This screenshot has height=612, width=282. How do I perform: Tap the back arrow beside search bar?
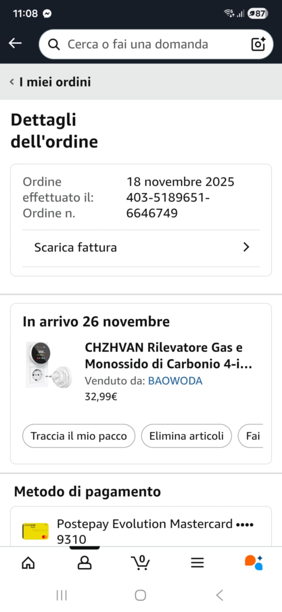point(15,44)
